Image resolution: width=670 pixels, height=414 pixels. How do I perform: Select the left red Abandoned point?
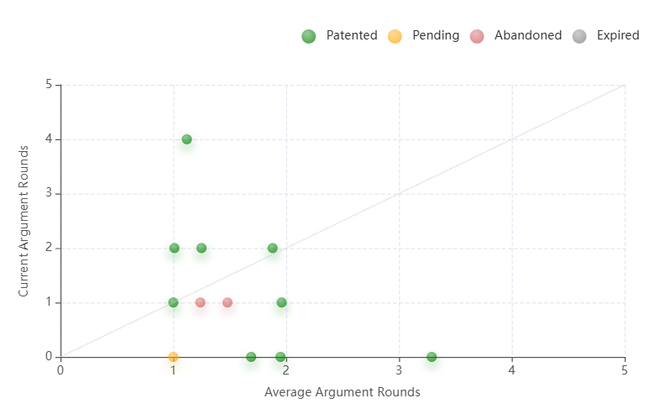tap(200, 302)
